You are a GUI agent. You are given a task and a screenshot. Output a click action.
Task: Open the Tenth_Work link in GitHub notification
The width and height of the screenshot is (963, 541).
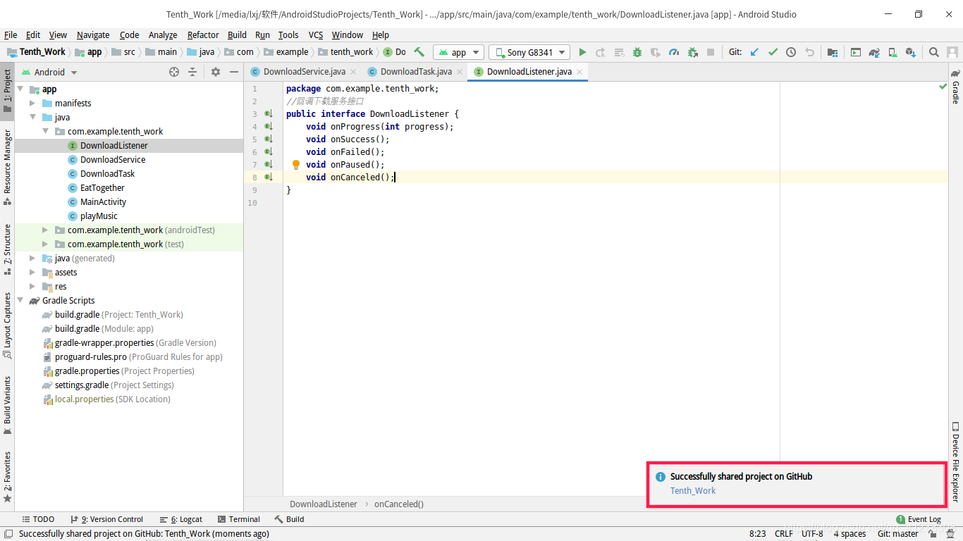click(x=693, y=491)
